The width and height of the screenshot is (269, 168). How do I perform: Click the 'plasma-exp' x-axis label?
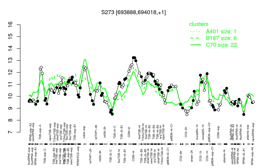pos(248,132)
